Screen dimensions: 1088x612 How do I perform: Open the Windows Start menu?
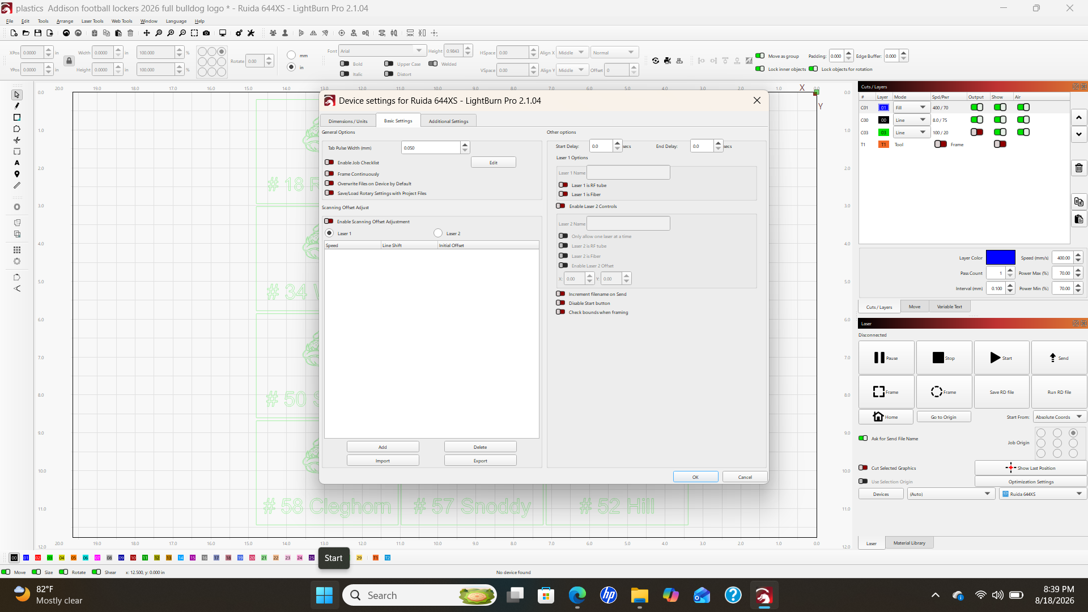coord(324,595)
